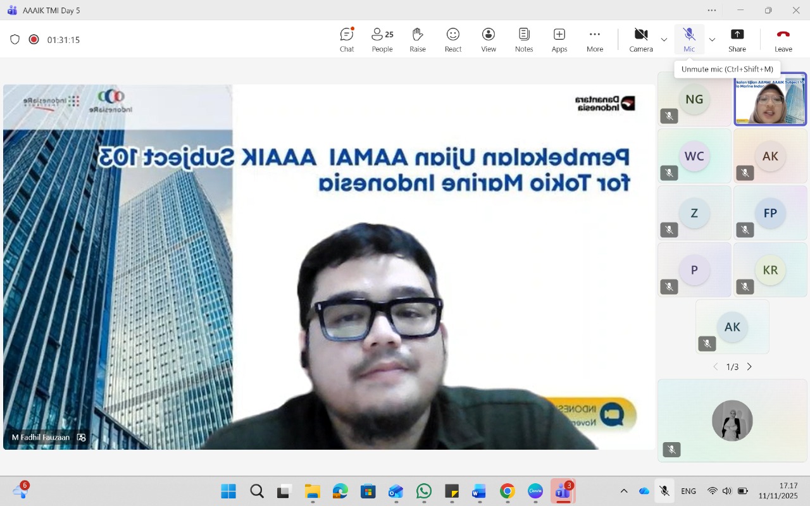Image resolution: width=810 pixels, height=506 pixels.
Task: Leave the meeting
Action: pyautogui.click(x=783, y=39)
